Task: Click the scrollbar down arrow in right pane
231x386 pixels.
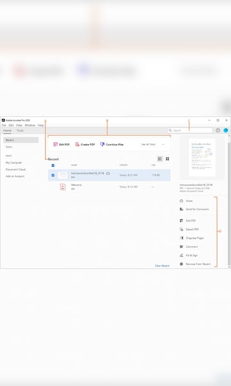Action: 229,267
